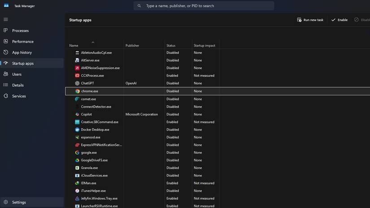
Task: Open the Performance page
Action: click(22, 42)
